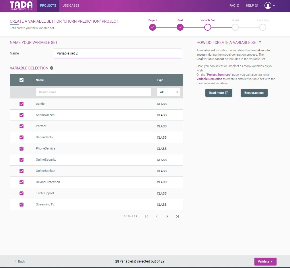Uncheck the TechSupport variable

[22, 193]
